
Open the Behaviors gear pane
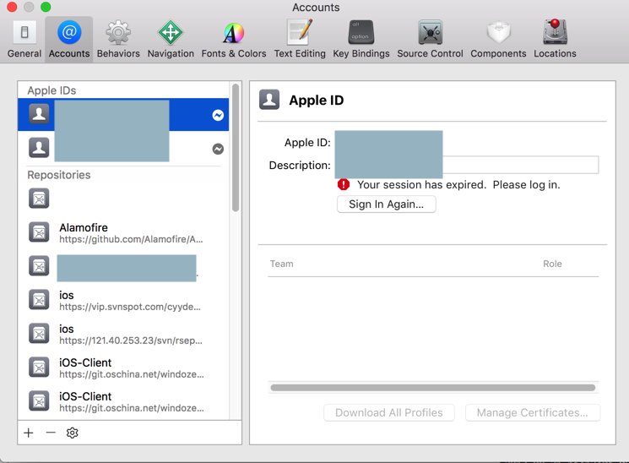[118, 40]
